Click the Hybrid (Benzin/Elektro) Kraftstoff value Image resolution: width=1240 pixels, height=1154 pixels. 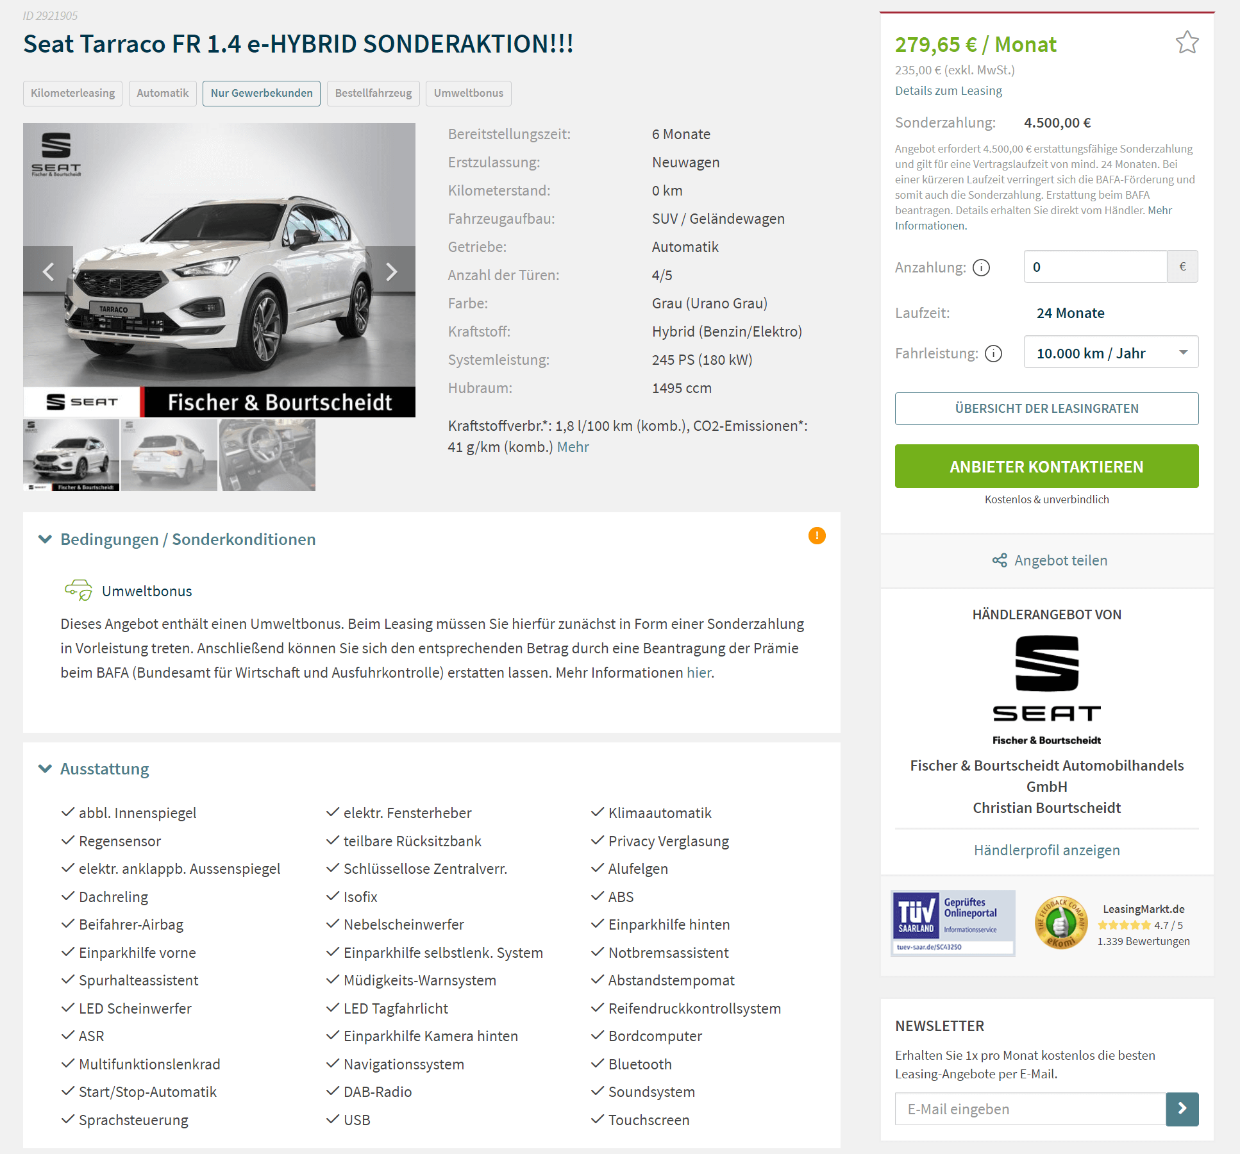point(727,331)
